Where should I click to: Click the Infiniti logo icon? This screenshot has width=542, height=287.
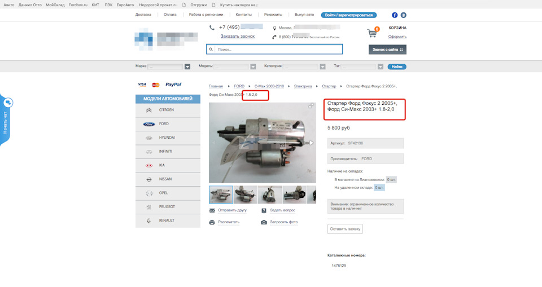tap(149, 152)
